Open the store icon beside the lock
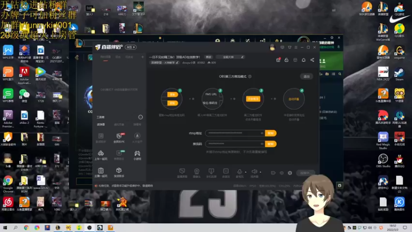The height and width of the screenshot is (232, 412). (x=295, y=60)
